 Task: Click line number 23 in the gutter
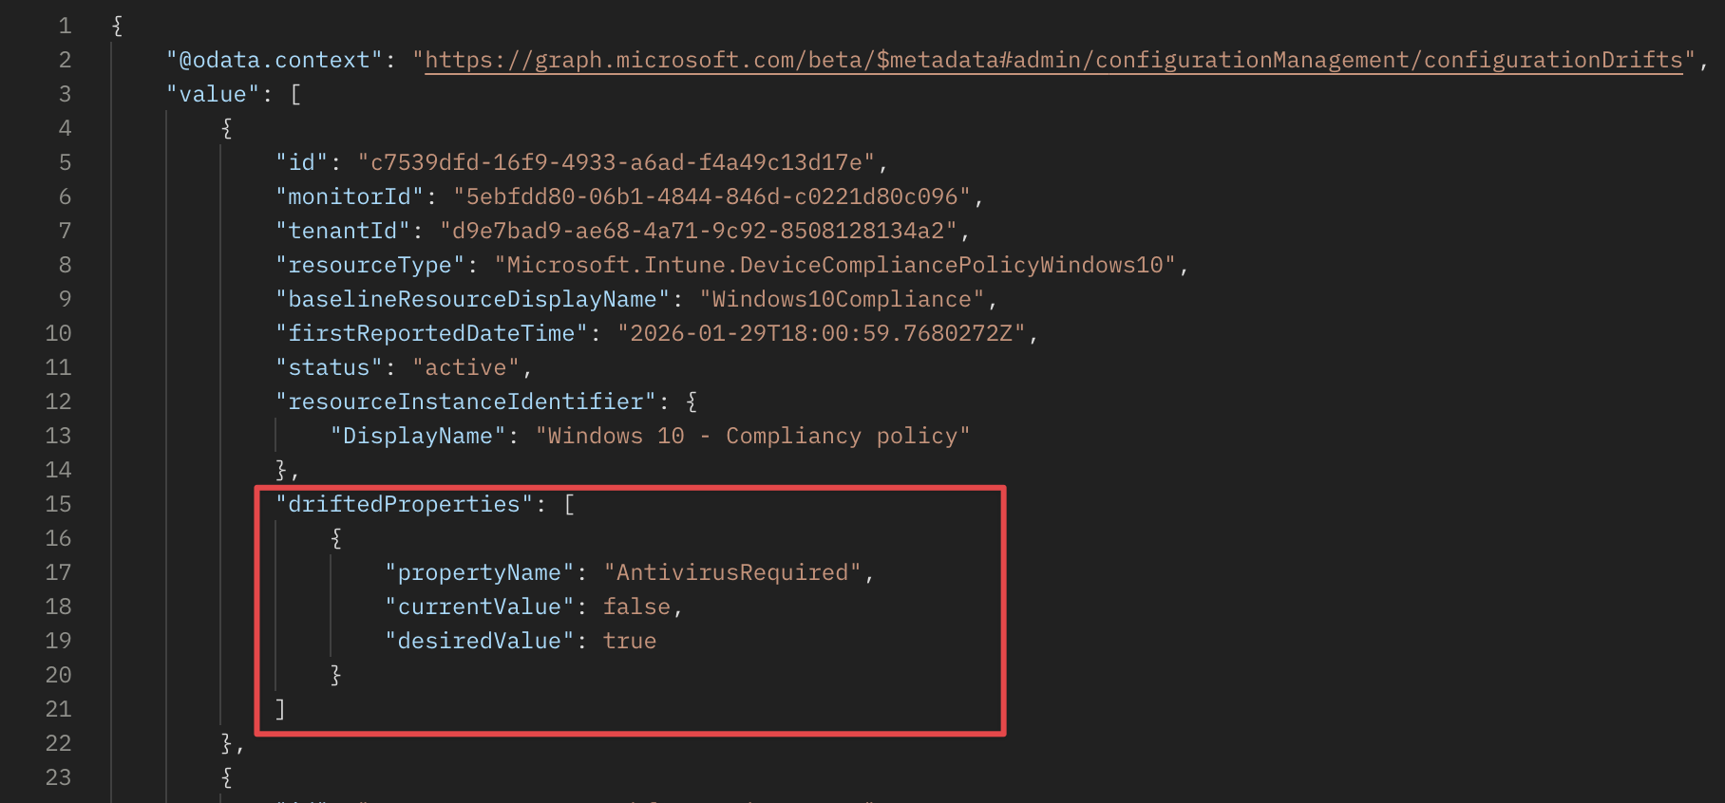[58, 777]
